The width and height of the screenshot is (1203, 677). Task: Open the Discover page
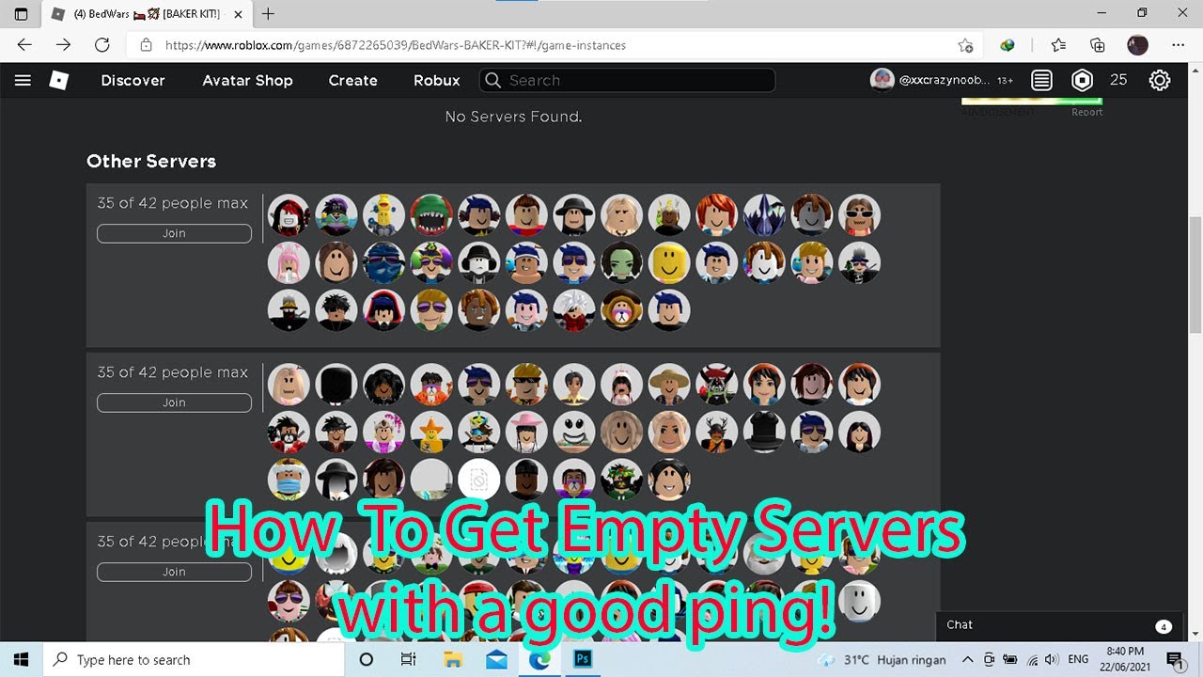tap(133, 80)
